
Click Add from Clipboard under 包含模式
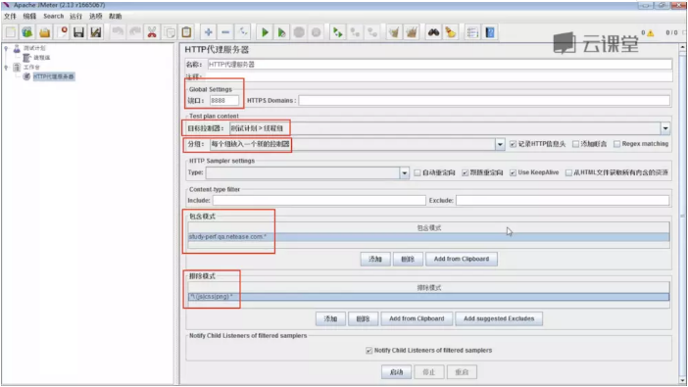click(462, 259)
